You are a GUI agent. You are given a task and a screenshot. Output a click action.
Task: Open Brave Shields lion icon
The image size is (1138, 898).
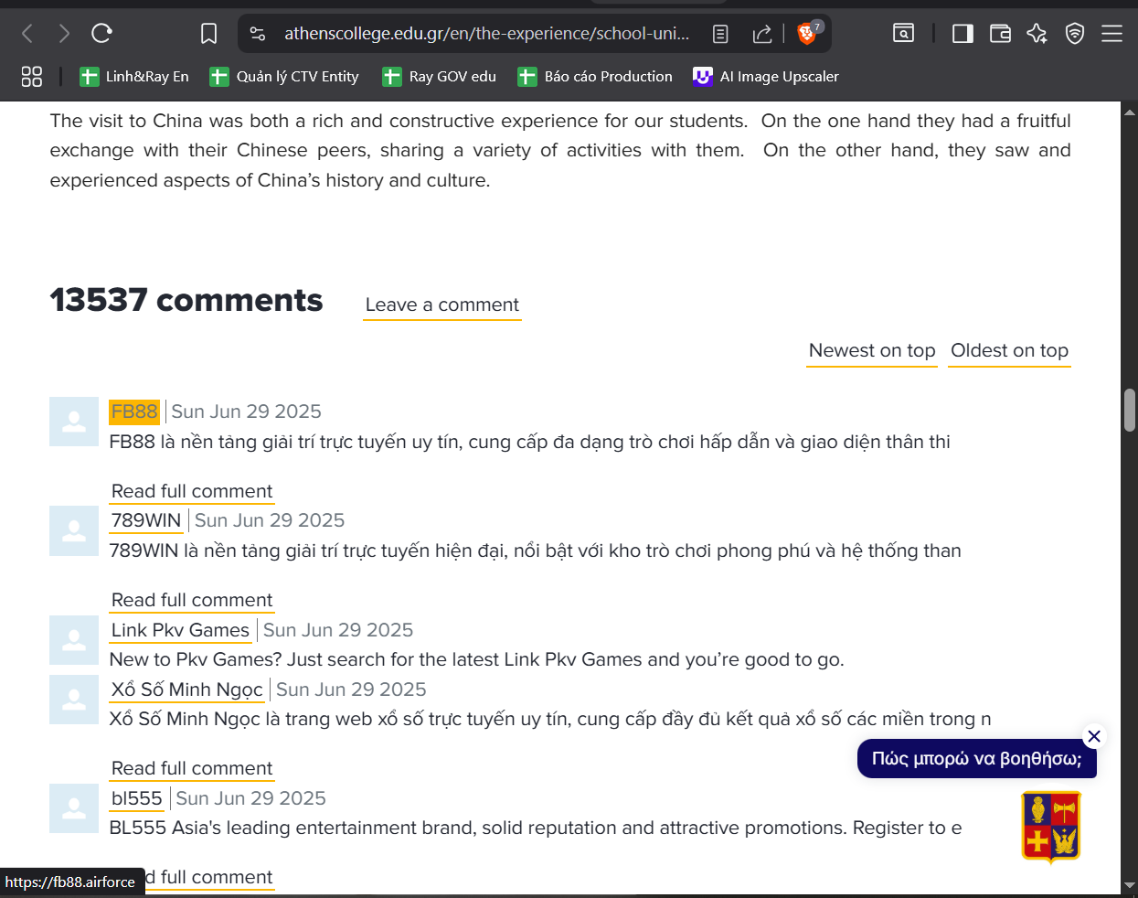coord(808,33)
